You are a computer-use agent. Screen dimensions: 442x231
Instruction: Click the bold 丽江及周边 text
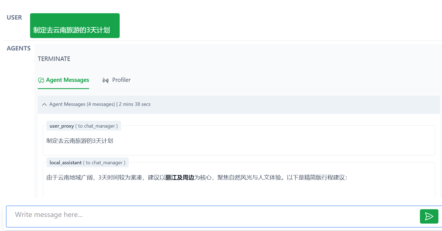click(180, 178)
